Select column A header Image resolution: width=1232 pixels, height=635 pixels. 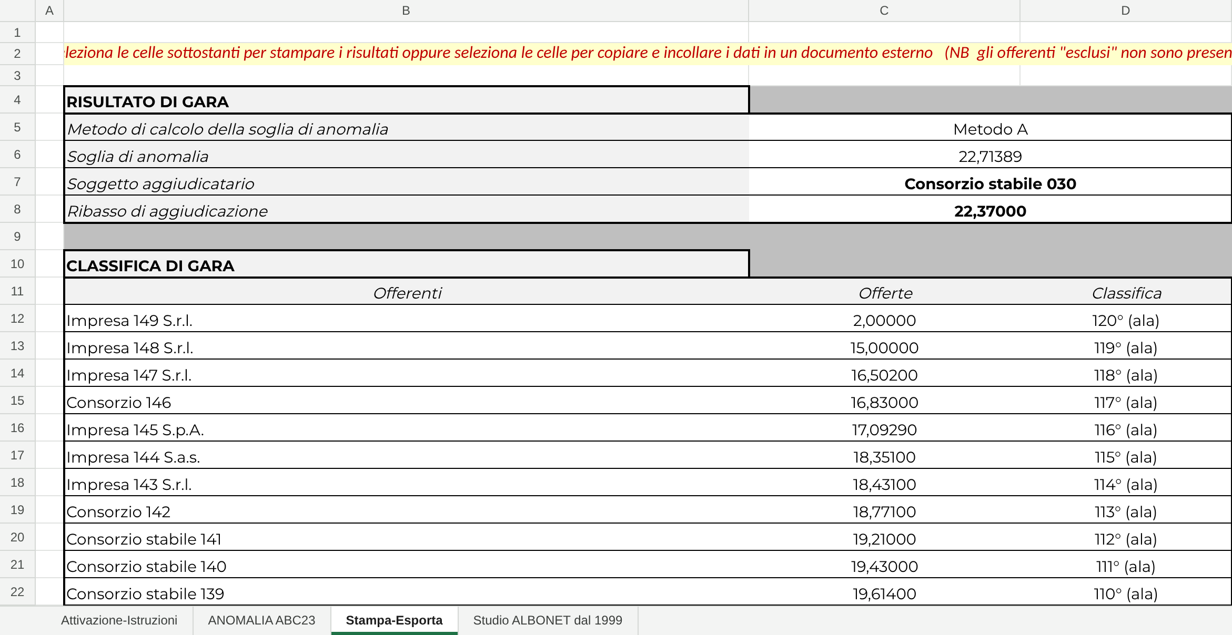(49, 11)
